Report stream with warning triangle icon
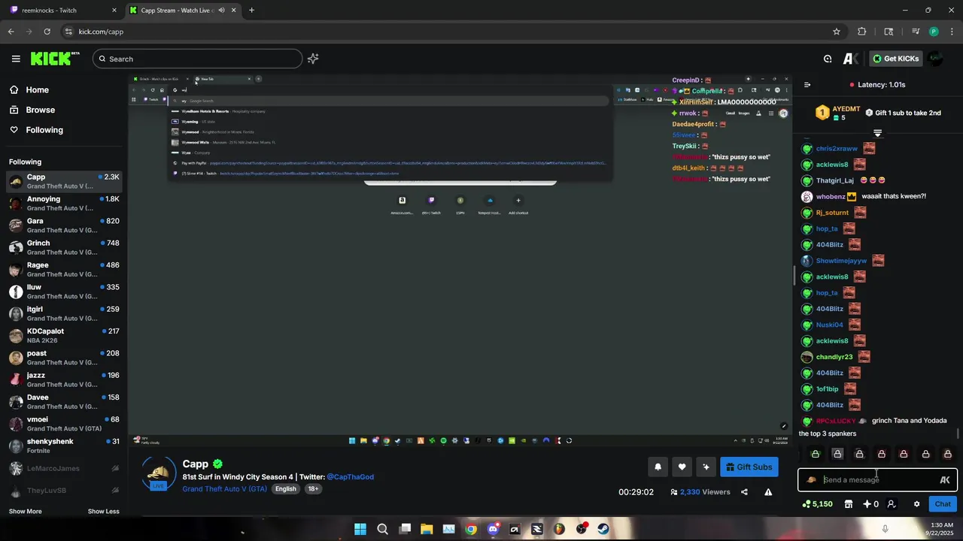This screenshot has width=963, height=541. pos(768,492)
